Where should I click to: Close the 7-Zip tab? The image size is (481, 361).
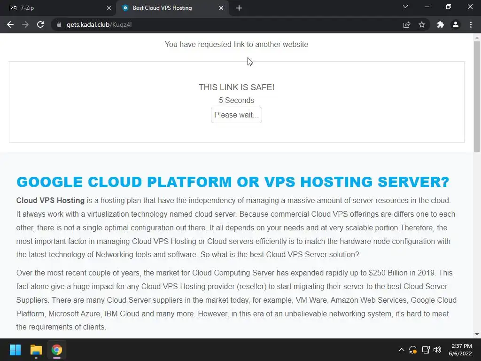point(109,8)
